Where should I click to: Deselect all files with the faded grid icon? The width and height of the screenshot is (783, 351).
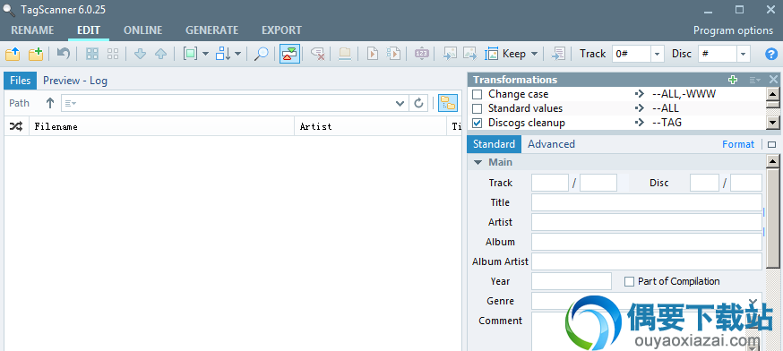pos(113,54)
